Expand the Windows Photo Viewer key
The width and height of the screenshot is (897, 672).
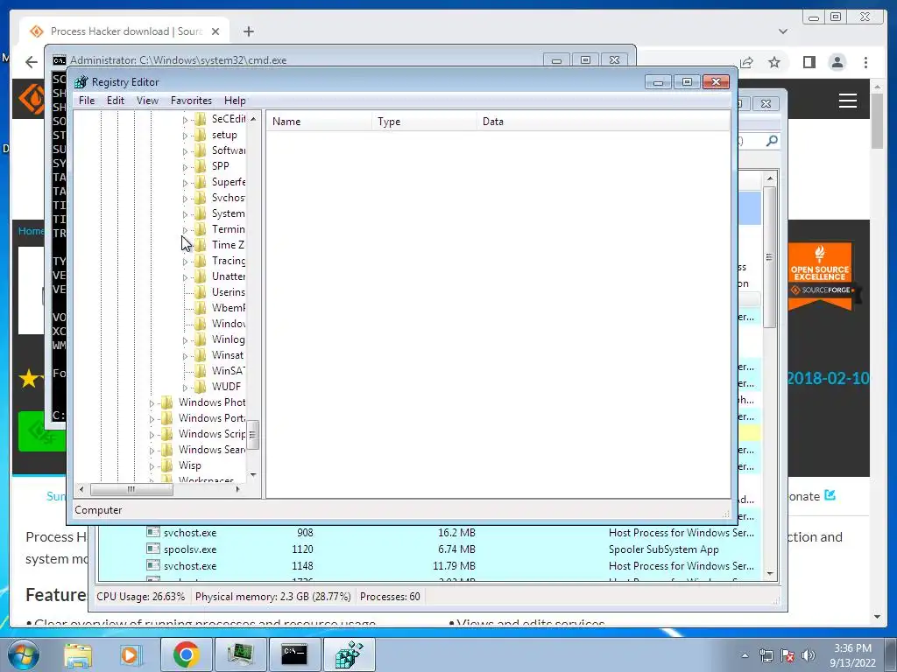[152, 403]
